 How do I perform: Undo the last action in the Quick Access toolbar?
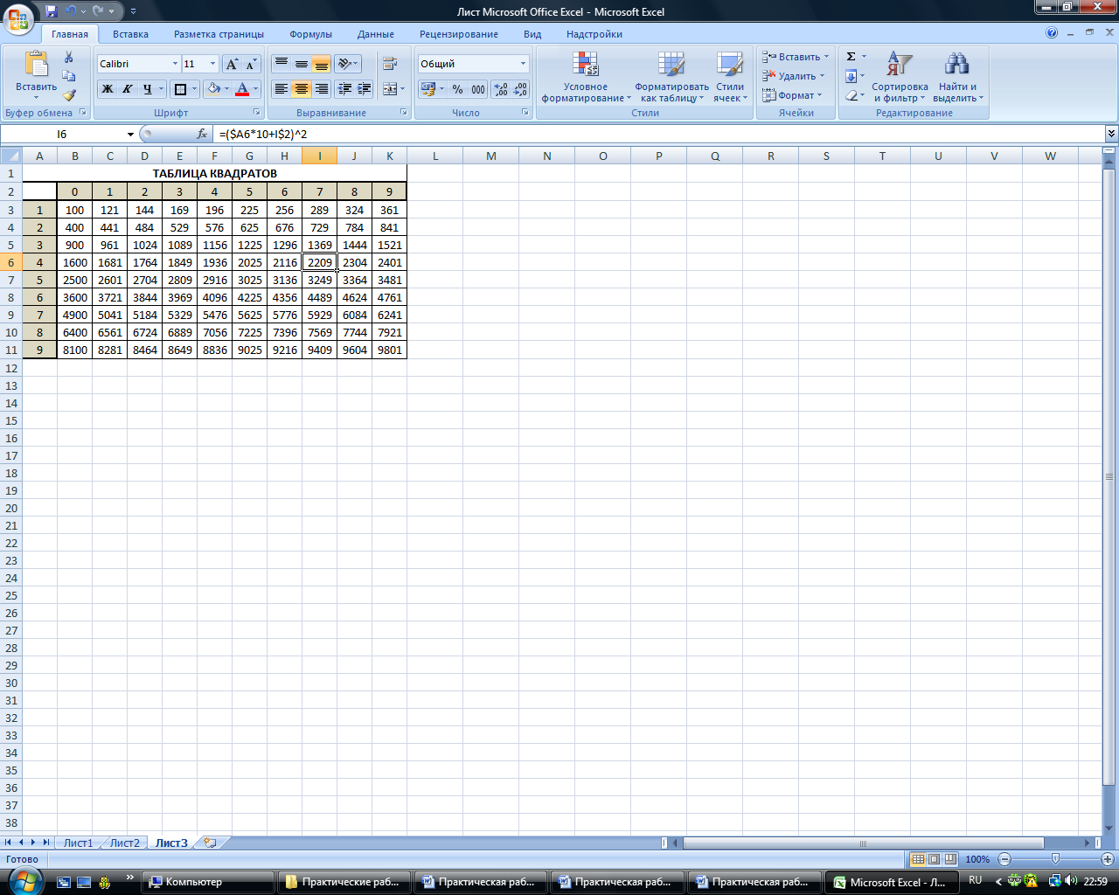tap(71, 11)
